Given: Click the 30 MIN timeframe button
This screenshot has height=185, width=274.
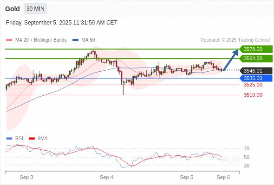Looking at the screenshot, I should pyautogui.click(x=35, y=9).
